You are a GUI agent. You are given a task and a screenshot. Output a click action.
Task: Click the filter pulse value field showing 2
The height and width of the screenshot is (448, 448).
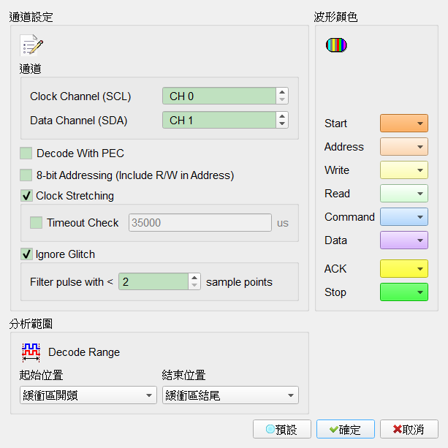click(153, 281)
